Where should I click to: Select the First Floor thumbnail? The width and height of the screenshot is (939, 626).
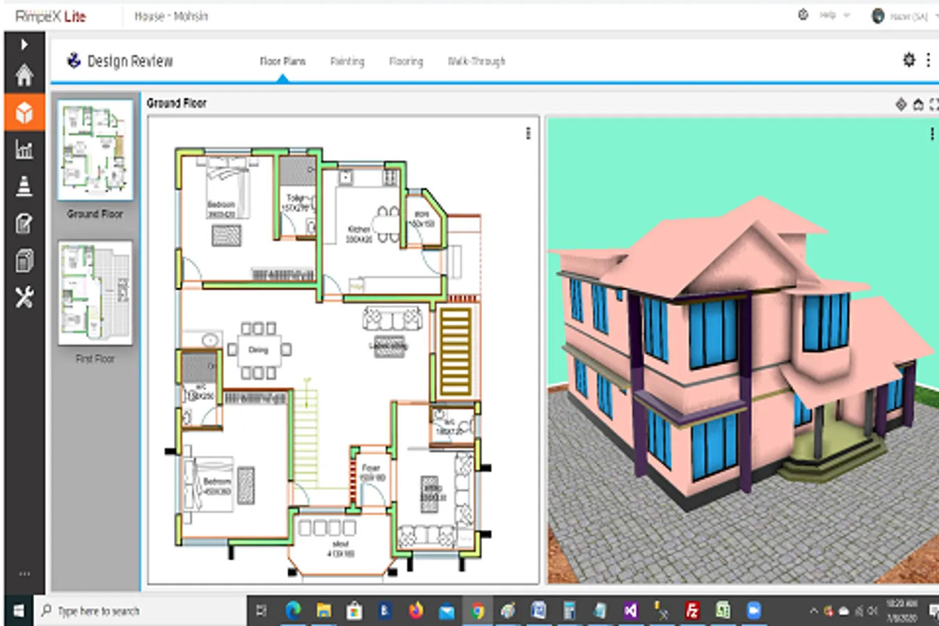coord(95,294)
